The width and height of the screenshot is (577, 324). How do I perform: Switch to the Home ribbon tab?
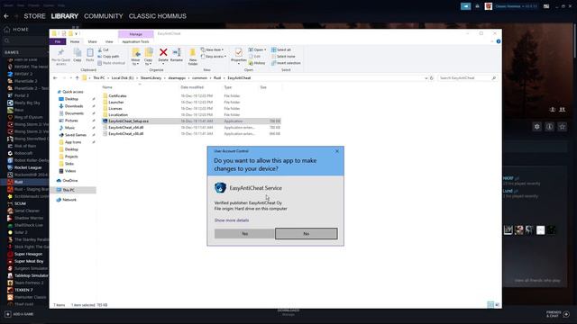(75, 42)
